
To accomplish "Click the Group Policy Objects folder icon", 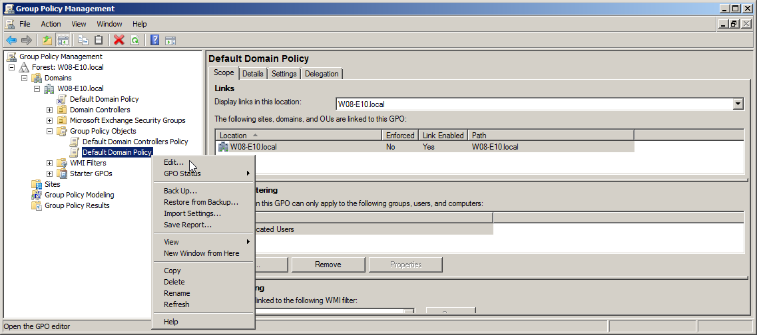I will click(62, 131).
